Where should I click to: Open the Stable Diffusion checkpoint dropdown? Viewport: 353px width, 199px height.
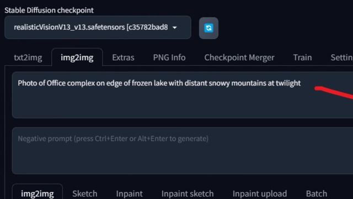[98, 27]
